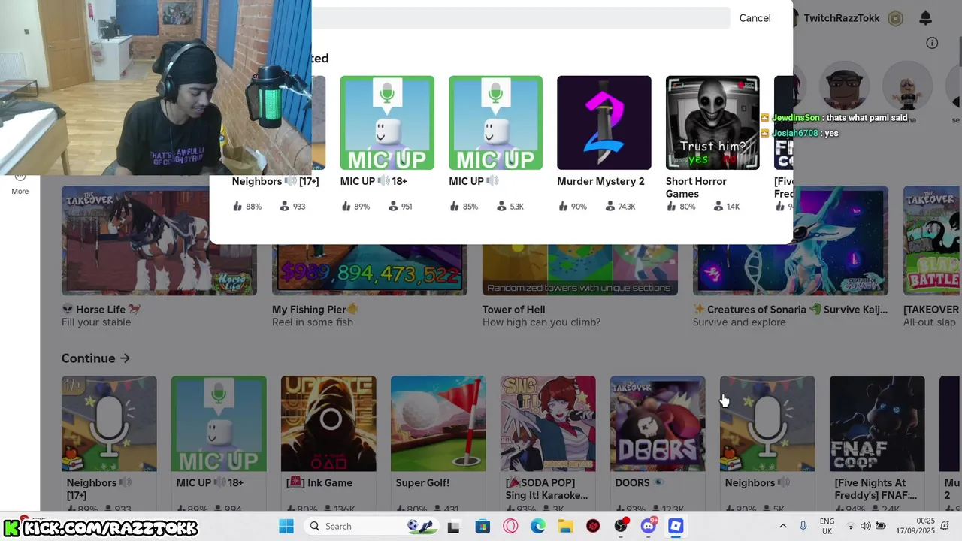Open FNAF COOP game thumbnail
Screen dimensions: 962x541
877,424
